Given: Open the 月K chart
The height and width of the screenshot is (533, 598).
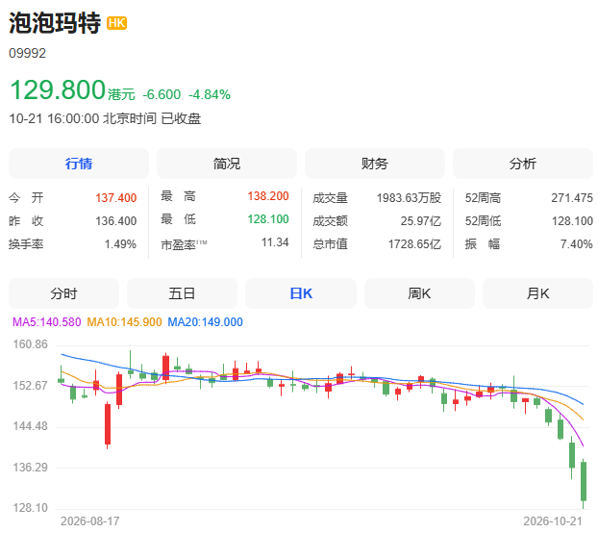Looking at the screenshot, I should click(x=537, y=293).
